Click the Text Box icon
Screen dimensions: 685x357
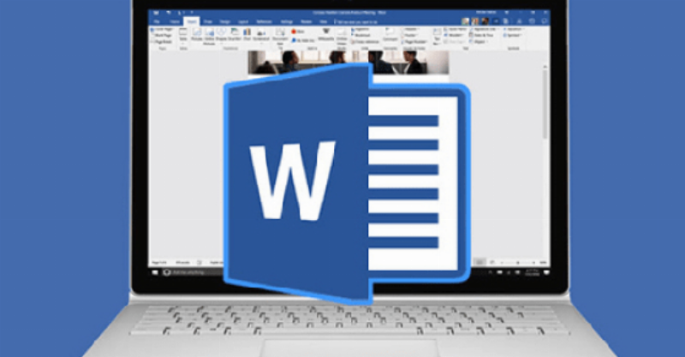437,36
